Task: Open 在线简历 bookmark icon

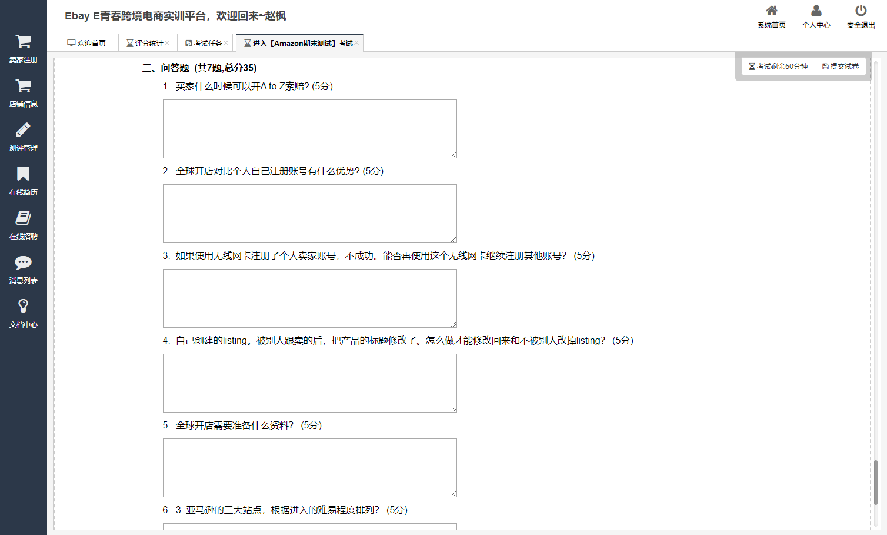Action: (24, 174)
